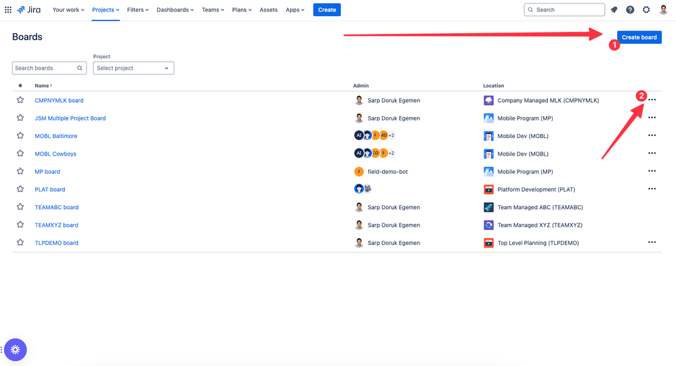Click the Team Managed XYZ project icon
Viewport: 676px width, 366px height.
pos(488,225)
